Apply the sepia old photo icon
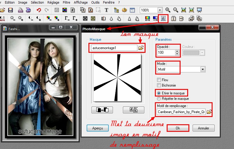The width and height of the screenshot is (234, 149). (x=93, y=18)
